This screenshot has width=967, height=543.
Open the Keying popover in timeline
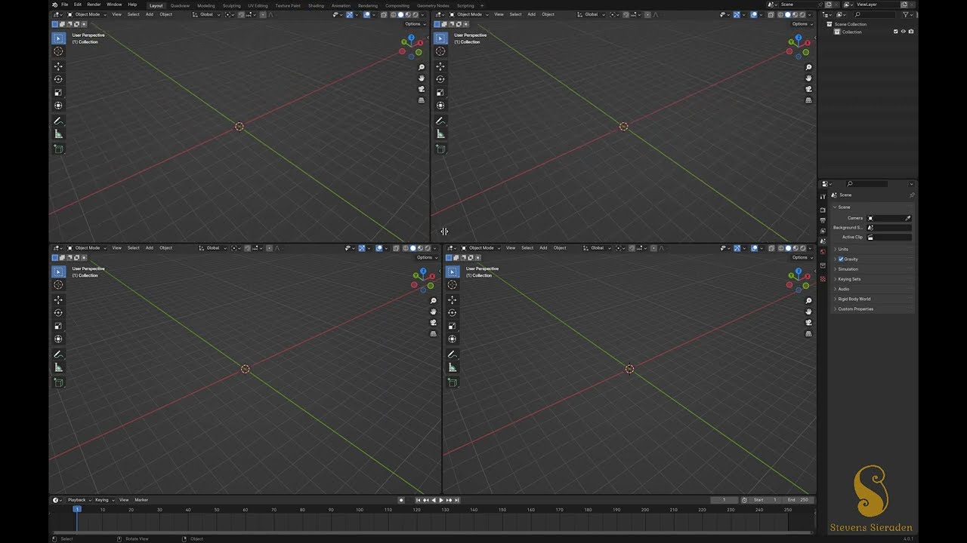pyautogui.click(x=103, y=500)
